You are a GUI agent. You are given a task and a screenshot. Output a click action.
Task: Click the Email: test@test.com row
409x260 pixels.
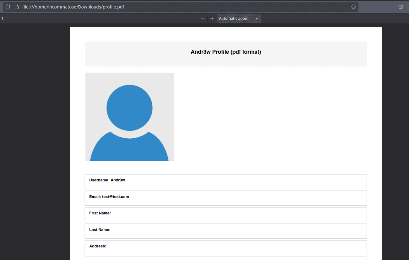(226, 198)
